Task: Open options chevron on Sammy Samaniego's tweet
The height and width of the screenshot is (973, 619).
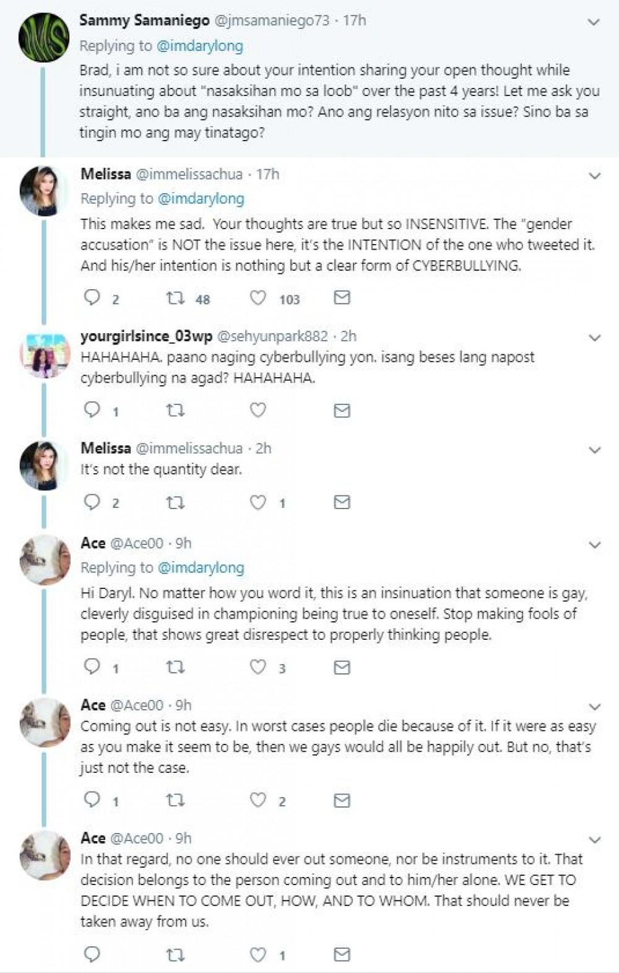Action: [594, 23]
